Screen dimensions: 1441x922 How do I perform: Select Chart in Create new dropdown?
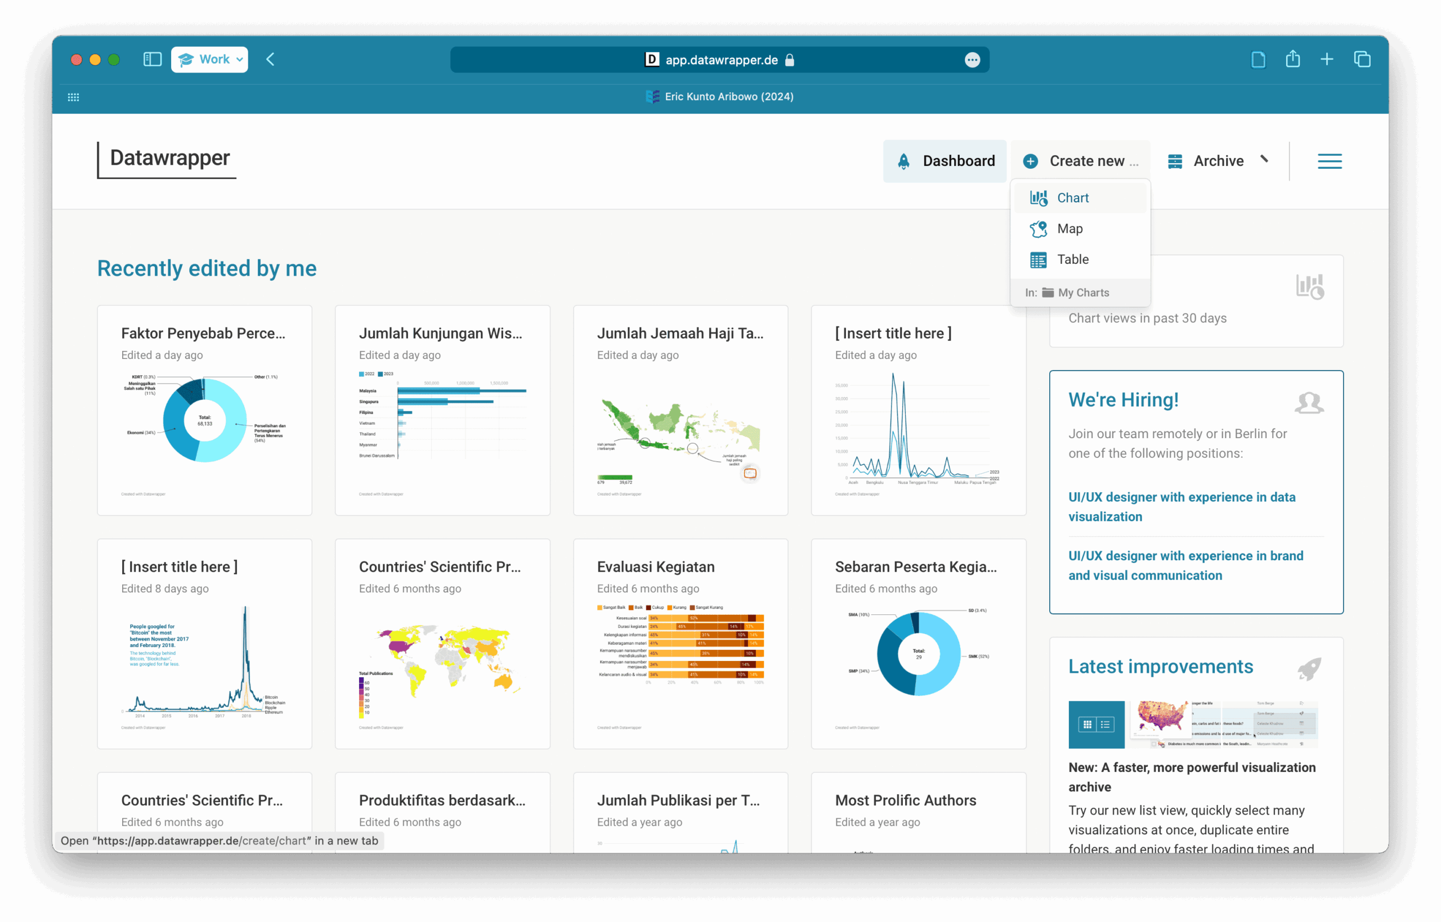coord(1072,197)
